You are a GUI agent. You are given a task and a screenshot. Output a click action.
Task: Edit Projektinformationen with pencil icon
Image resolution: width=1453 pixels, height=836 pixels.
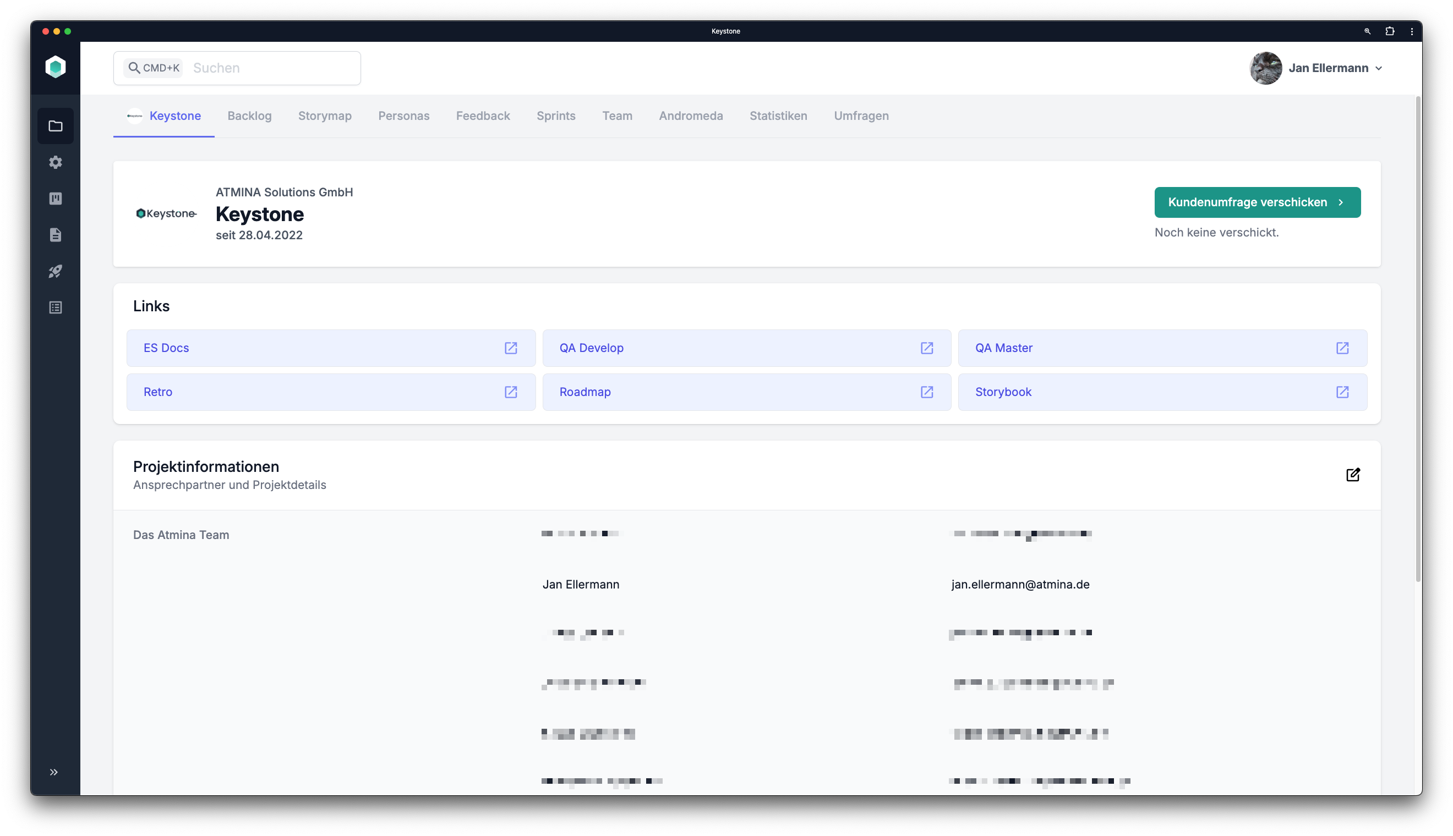(x=1352, y=475)
